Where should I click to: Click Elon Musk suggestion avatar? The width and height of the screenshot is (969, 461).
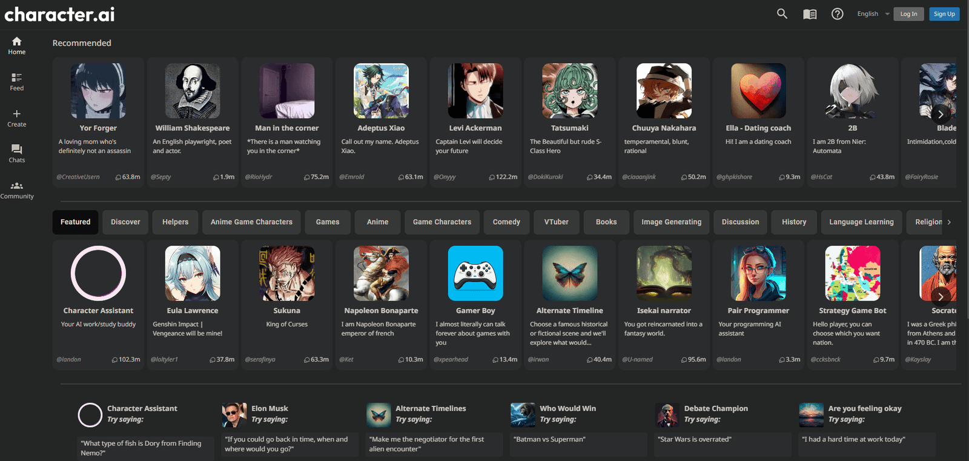(234, 415)
